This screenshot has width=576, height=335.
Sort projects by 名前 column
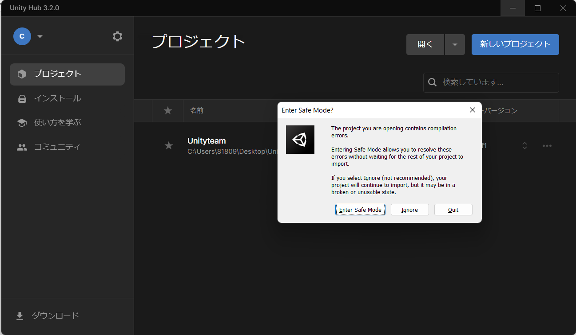(x=197, y=111)
